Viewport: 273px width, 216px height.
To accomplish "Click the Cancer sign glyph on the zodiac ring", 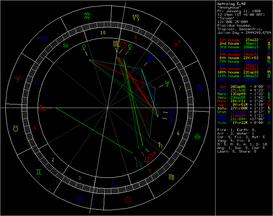I will pyautogui.click(x=80, y=198).
